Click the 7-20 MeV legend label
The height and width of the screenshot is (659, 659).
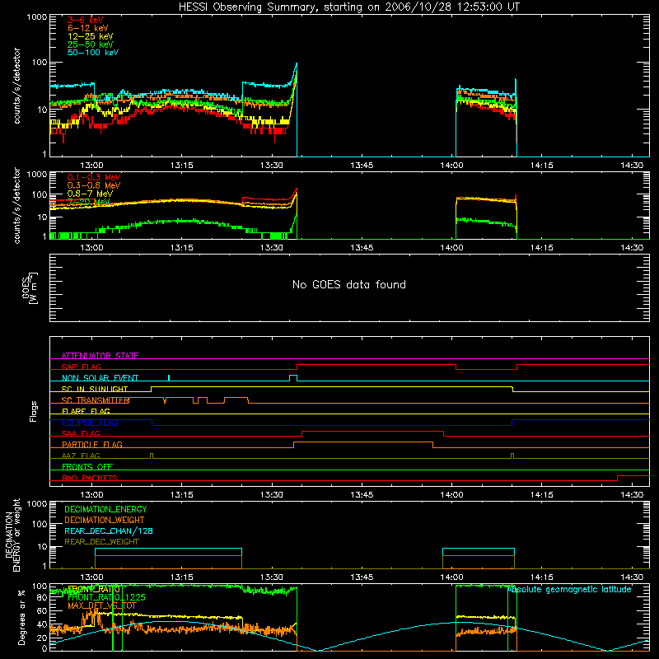tap(88, 202)
